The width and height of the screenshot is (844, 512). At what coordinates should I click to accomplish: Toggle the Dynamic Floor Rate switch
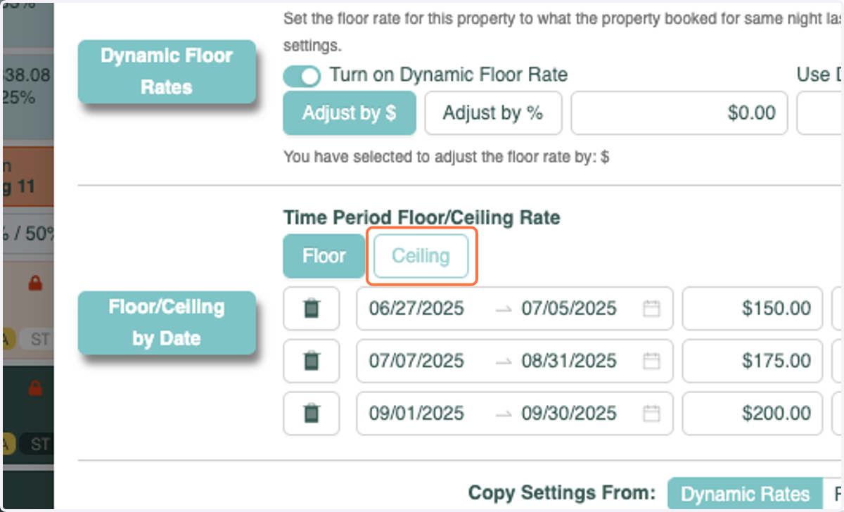[302, 75]
